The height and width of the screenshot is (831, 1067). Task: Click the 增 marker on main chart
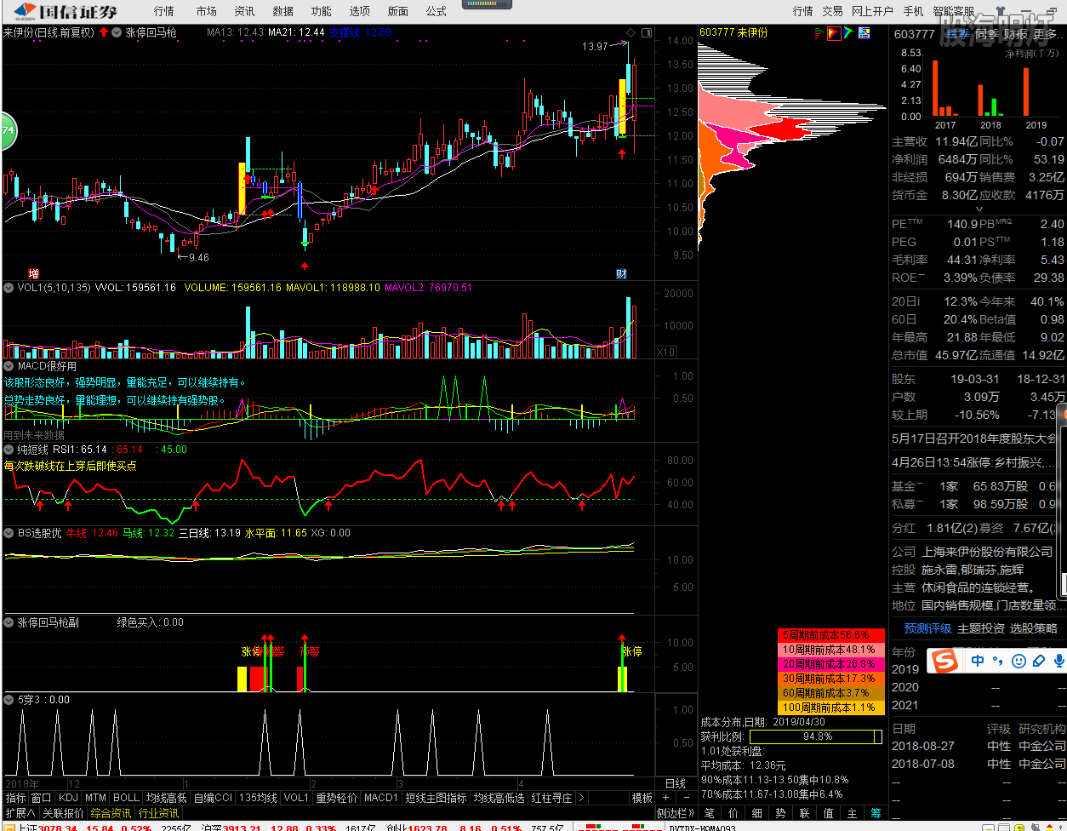point(33,274)
